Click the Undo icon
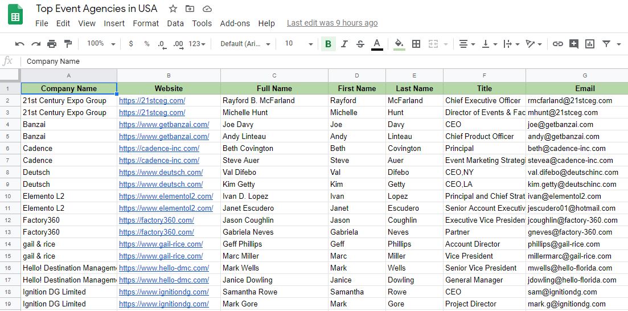Screen dimensions: 628x311 [x=20, y=44]
